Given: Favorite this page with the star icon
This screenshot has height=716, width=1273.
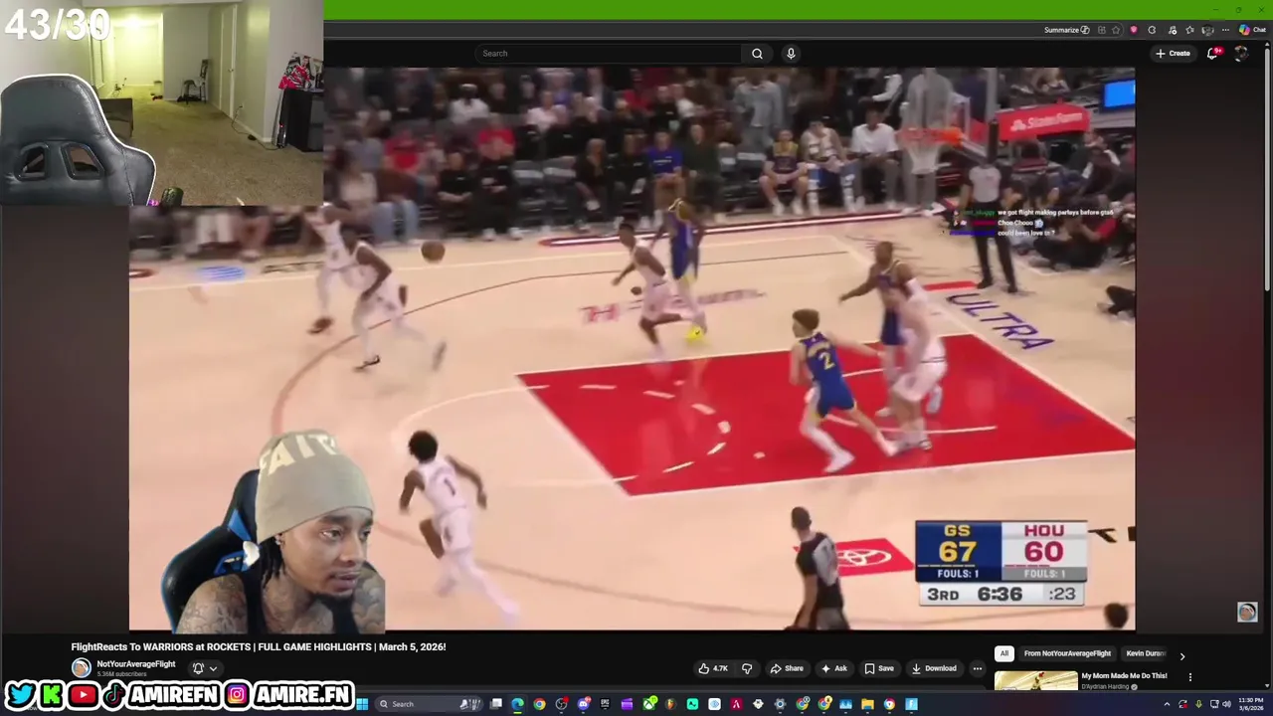Looking at the screenshot, I should pyautogui.click(x=1116, y=30).
